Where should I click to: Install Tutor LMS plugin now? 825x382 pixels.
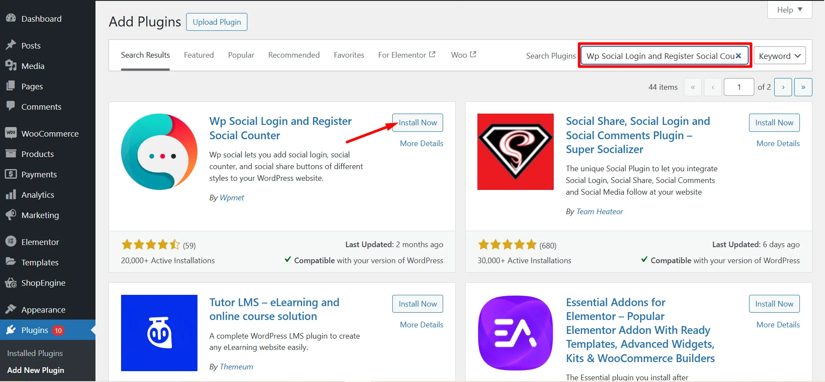tap(417, 304)
